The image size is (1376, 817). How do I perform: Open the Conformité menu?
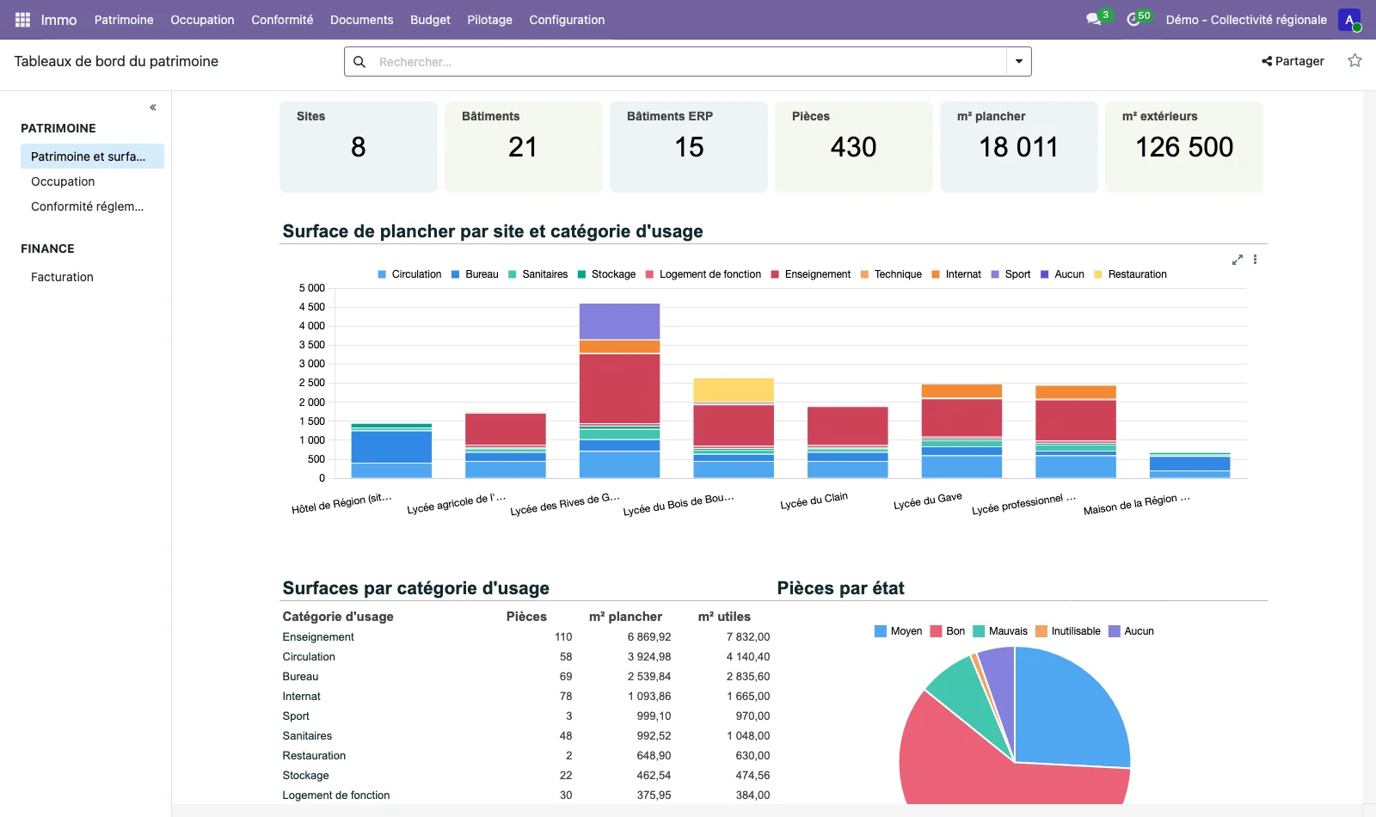(x=282, y=20)
